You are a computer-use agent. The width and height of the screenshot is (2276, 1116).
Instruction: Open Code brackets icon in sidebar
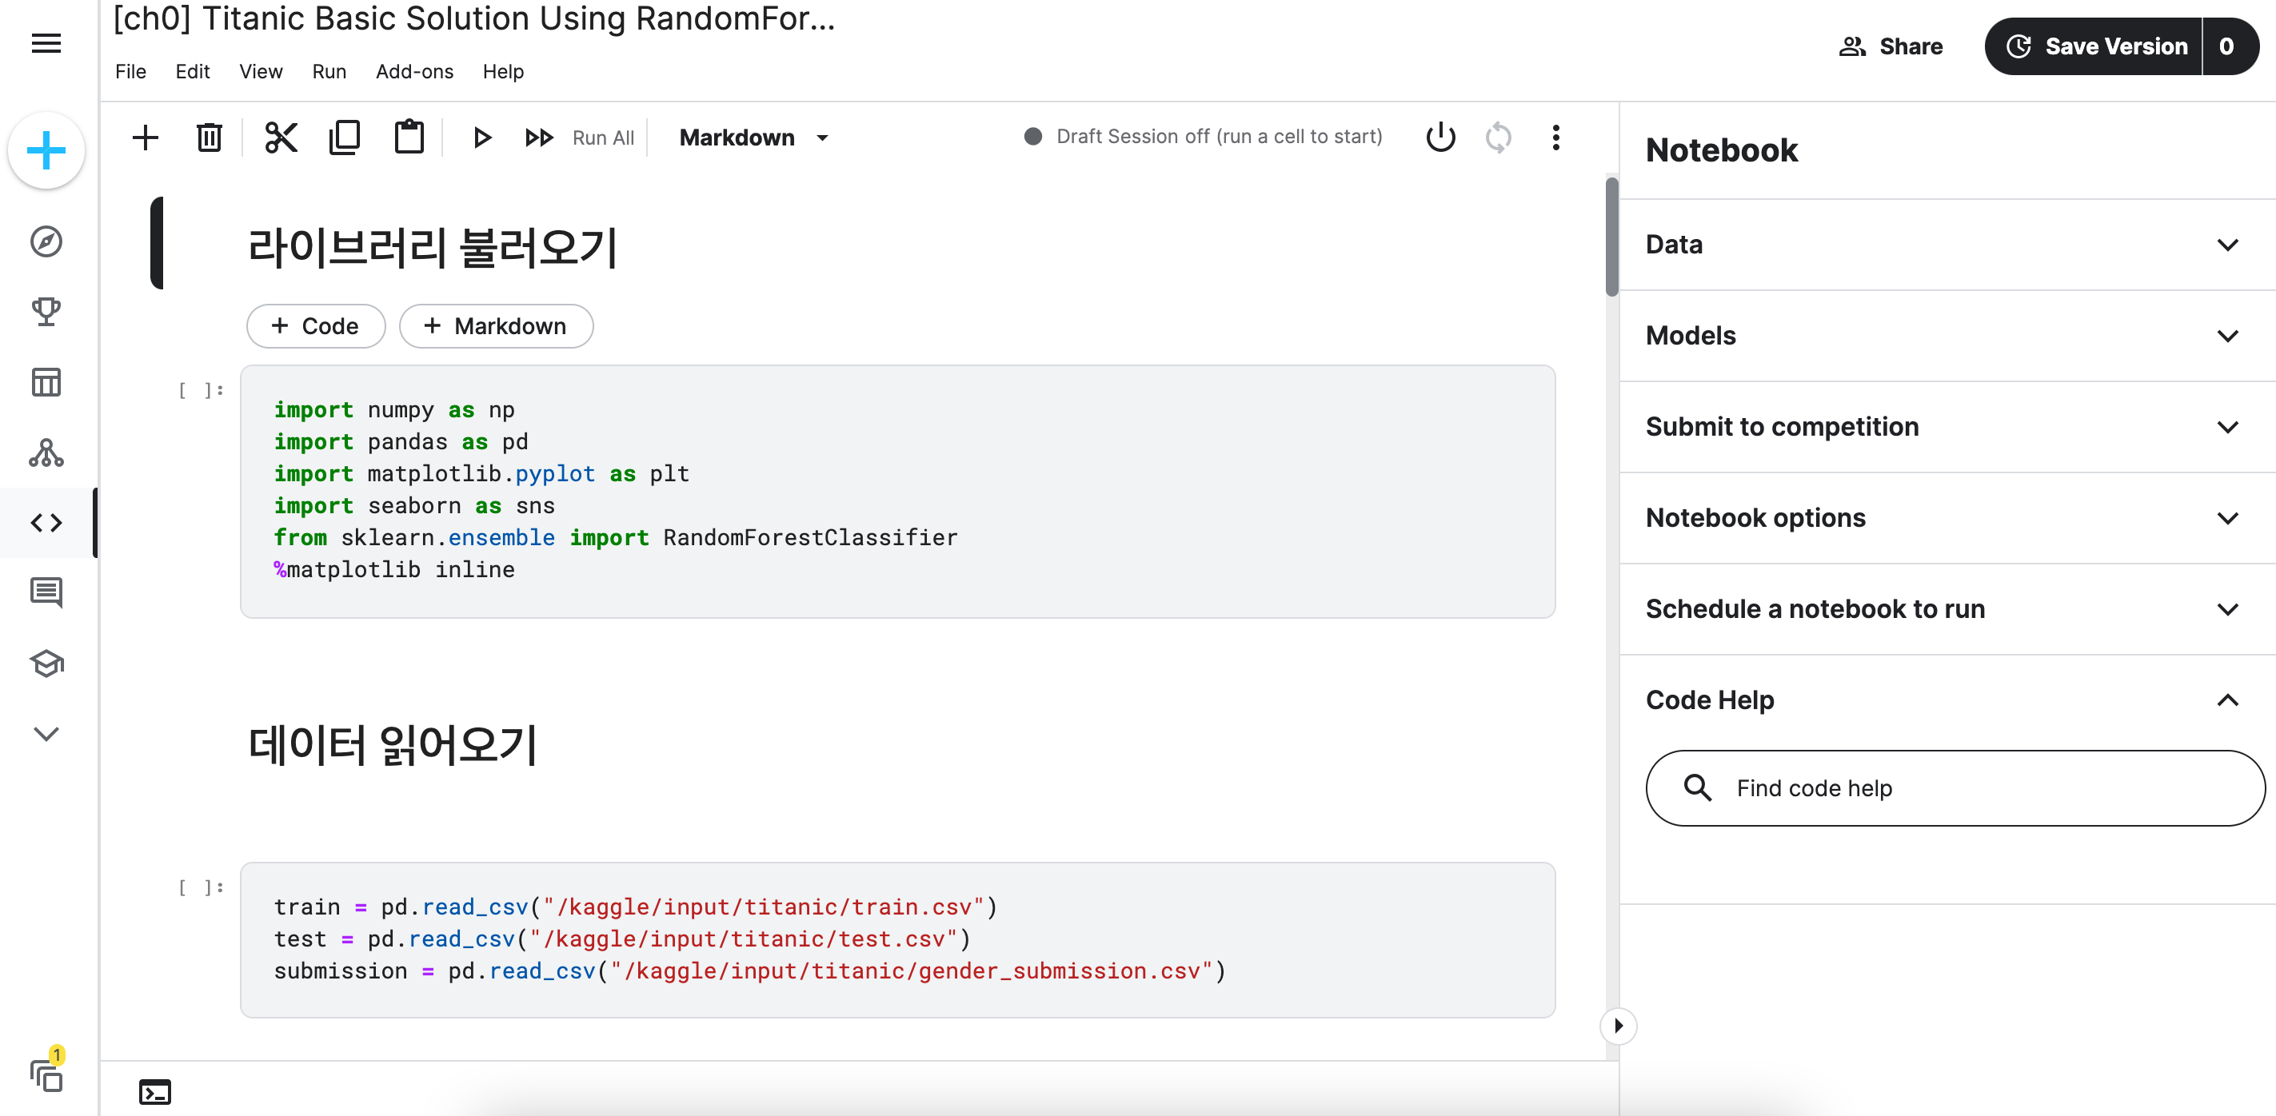[46, 523]
